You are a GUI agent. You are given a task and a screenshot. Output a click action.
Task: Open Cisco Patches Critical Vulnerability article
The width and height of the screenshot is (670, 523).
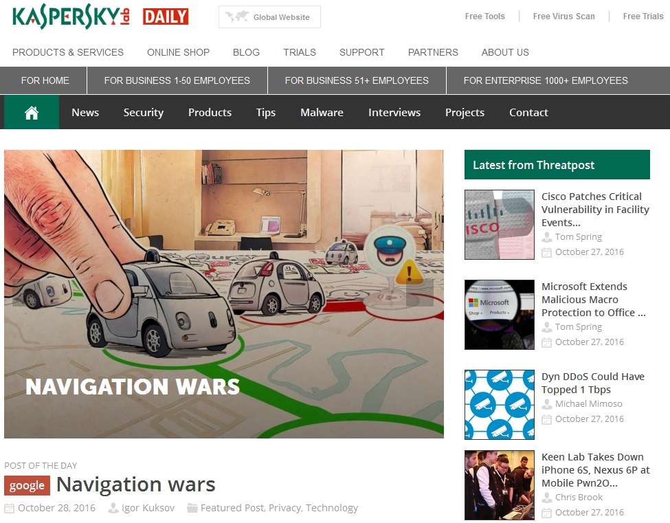595,210
